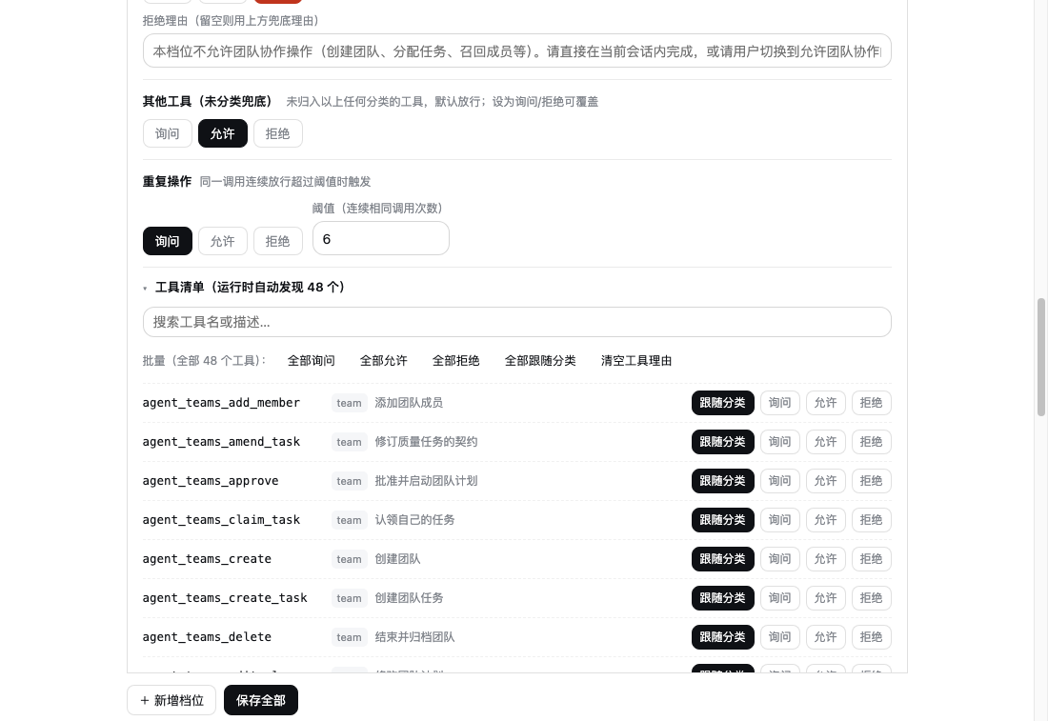
Task: Select 询问 for agent_teams_delete
Action: (x=779, y=637)
